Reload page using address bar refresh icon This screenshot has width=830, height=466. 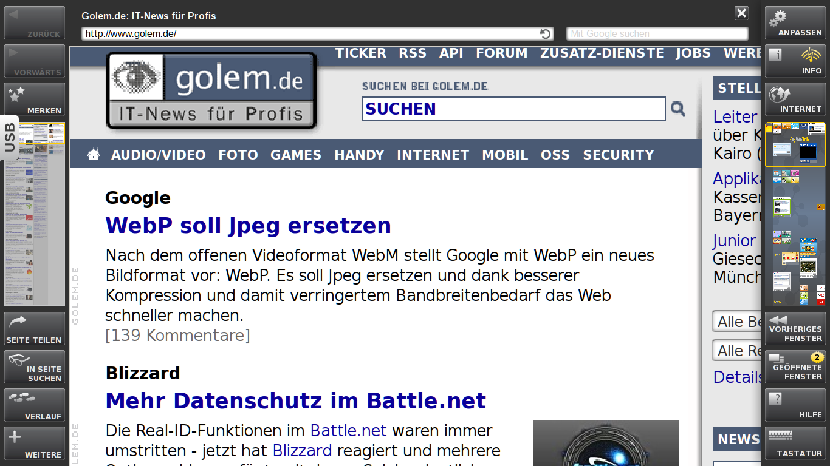click(x=545, y=34)
